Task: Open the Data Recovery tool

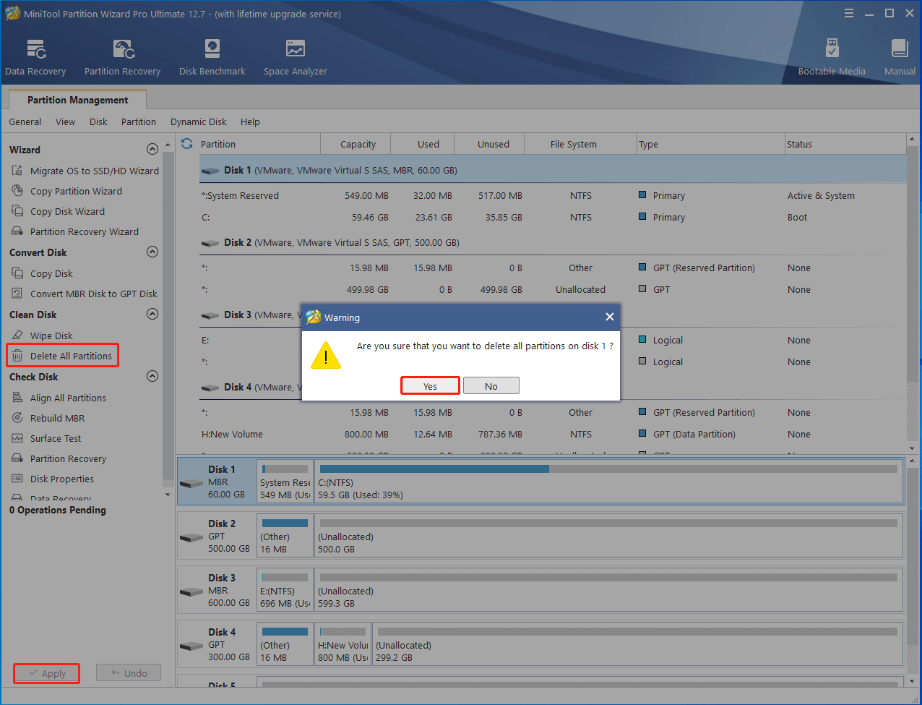Action: (35, 58)
